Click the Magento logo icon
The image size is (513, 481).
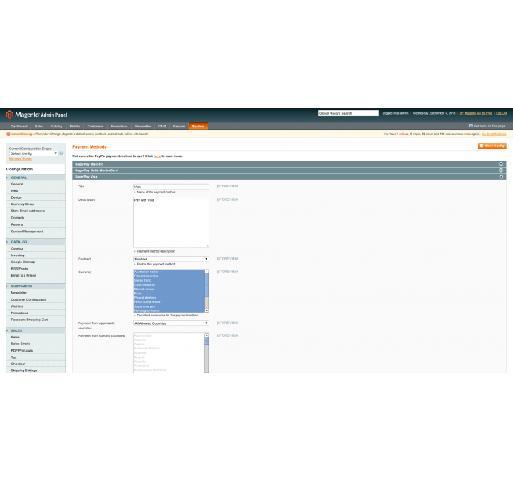[x=9, y=115]
